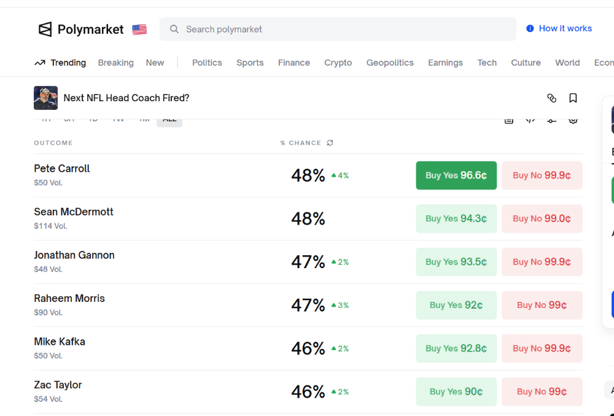Click the Search polymarket input field
The height and width of the screenshot is (416, 614).
344,29
